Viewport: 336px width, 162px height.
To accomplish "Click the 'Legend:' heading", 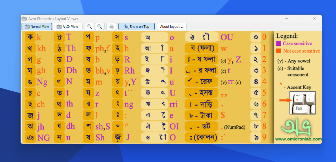I will coord(287,36).
